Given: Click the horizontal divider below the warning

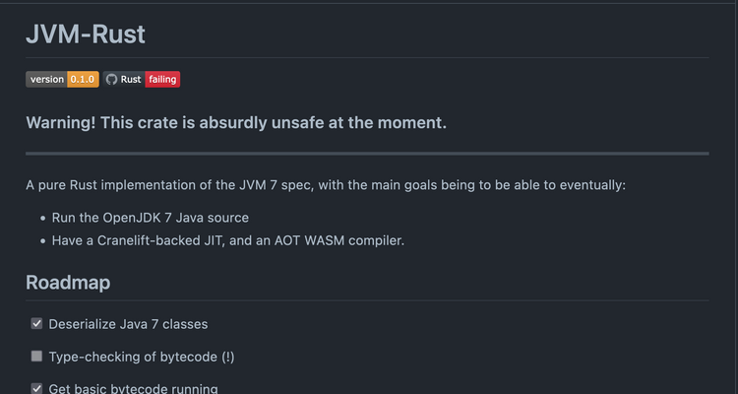Looking at the screenshot, I should (367, 154).
